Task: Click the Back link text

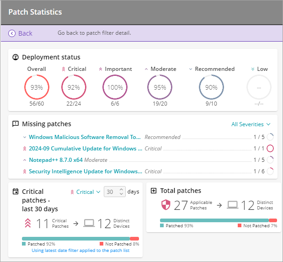Action: [x=25, y=33]
